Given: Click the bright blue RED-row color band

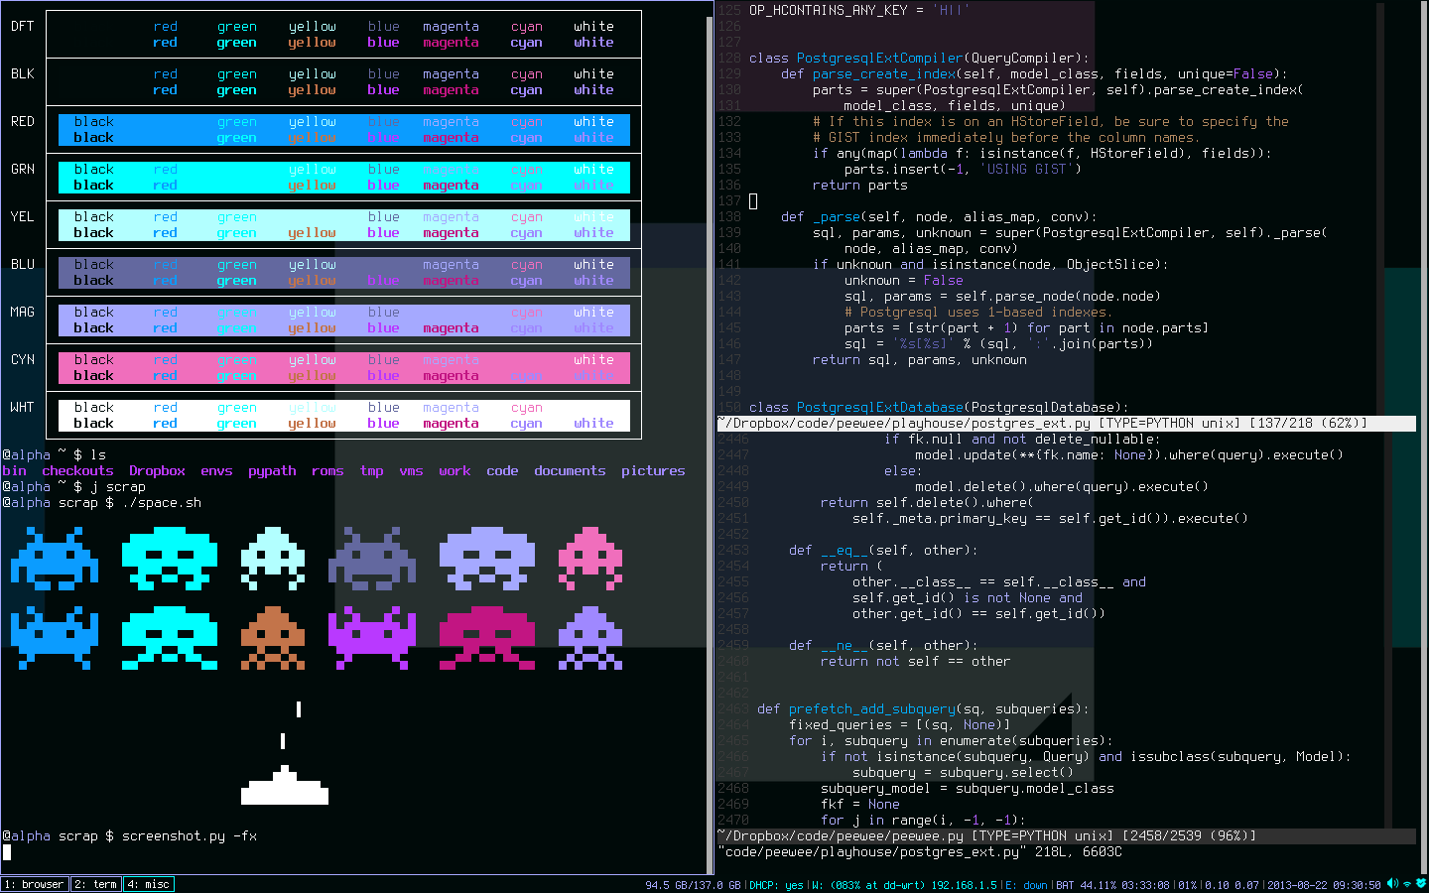Looking at the screenshot, I should (x=344, y=130).
